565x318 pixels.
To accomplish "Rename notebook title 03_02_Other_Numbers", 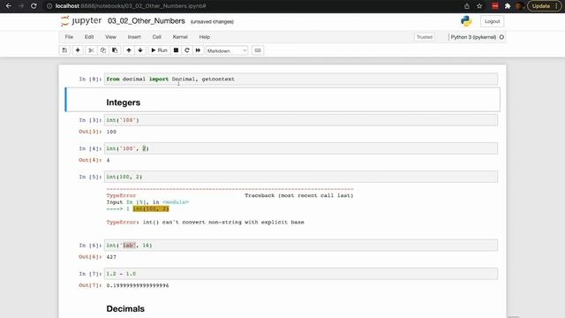I will coord(147,21).
